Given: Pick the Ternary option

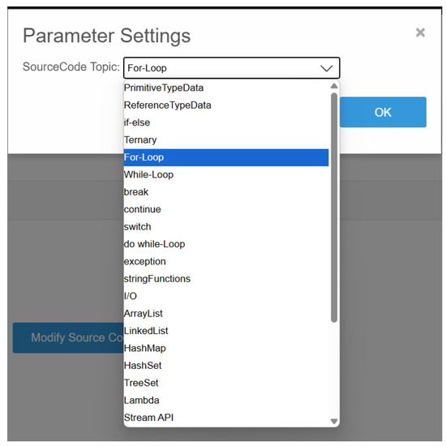Looking at the screenshot, I should point(226,140).
